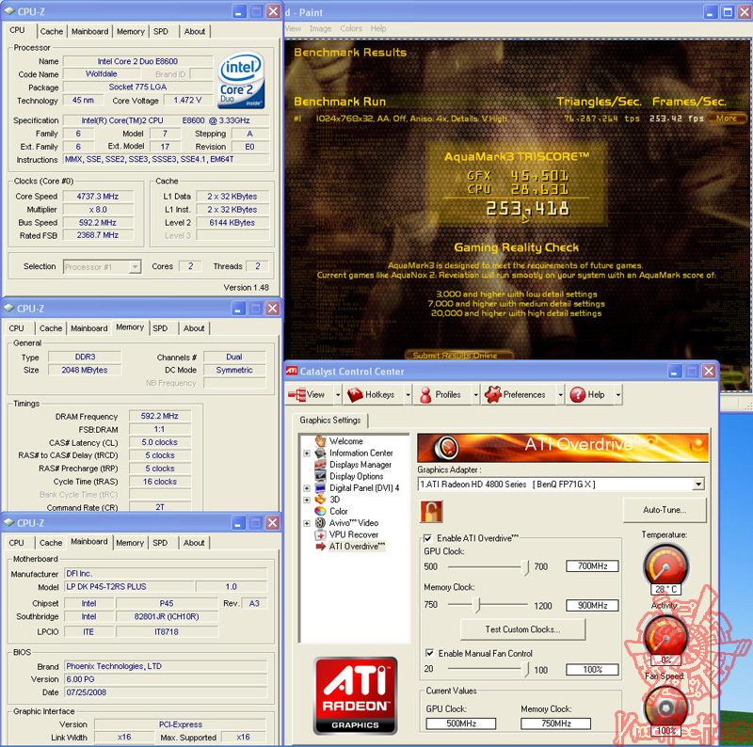Click the Displays Manager monitor icon
Viewport: 753px width, 747px height.
tap(320, 464)
